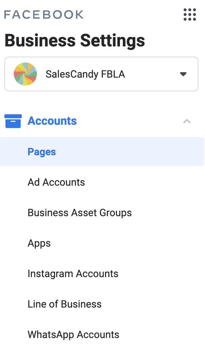Choose WhatsApp Accounts
Image resolution: width=205 pixels, height=354 pixels.
[73, 335]
